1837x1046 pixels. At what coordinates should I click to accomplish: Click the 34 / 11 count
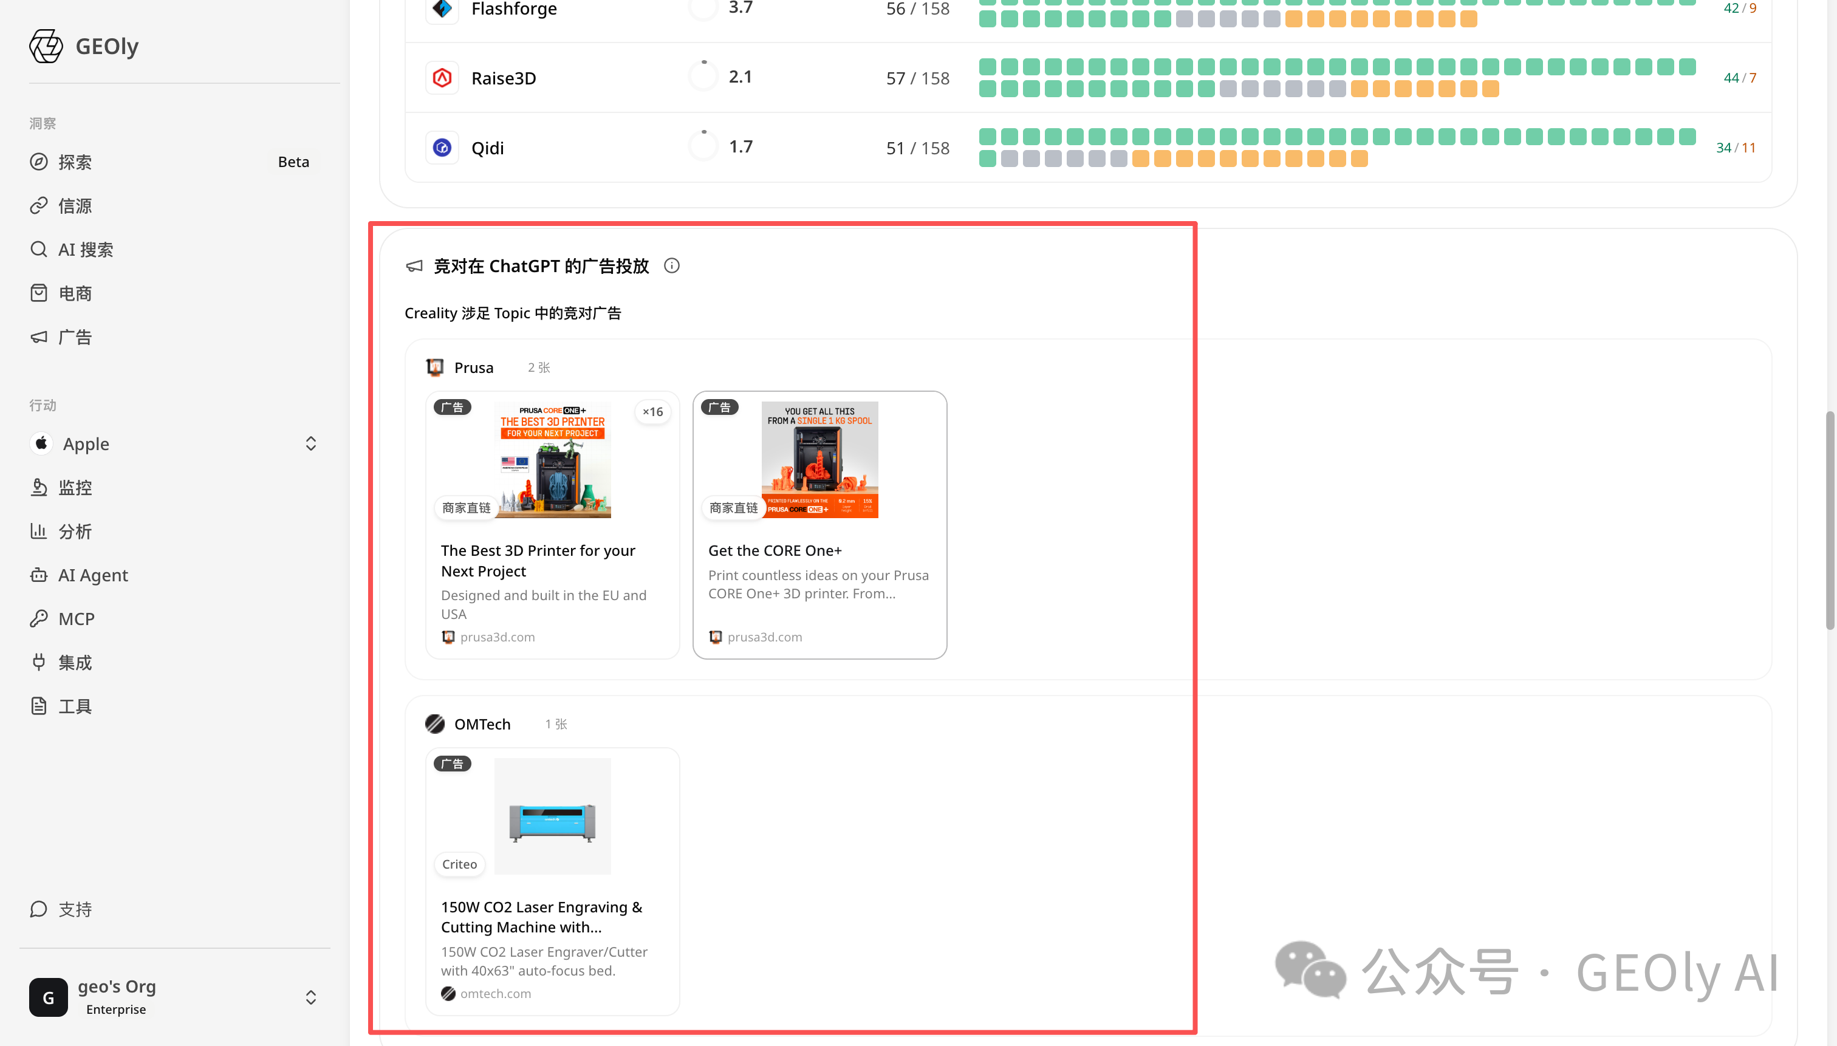pos(1736,147)
